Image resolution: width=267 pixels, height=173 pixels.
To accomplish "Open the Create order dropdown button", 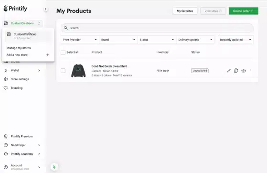I will click(x=243, y=11).
